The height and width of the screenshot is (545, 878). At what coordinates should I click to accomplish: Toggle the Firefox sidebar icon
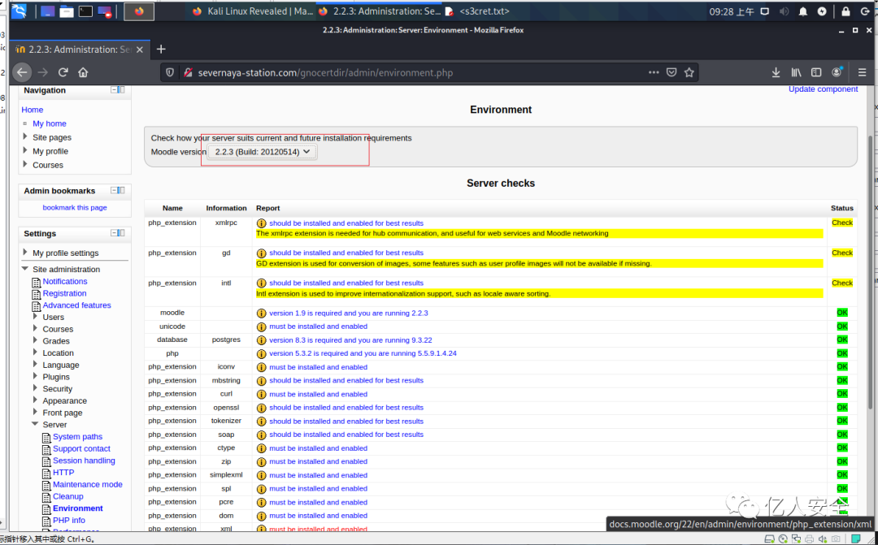[x=816, y=72]
